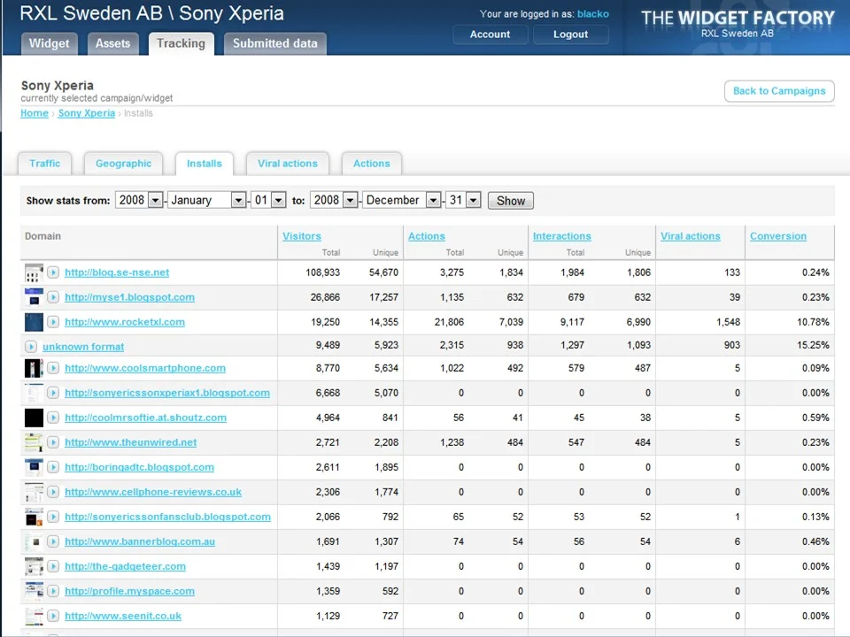Expand the myse1.blogspot.com row arrow
Screen dimensions: 850x637
pyautogui.click(x=52, y=297)
